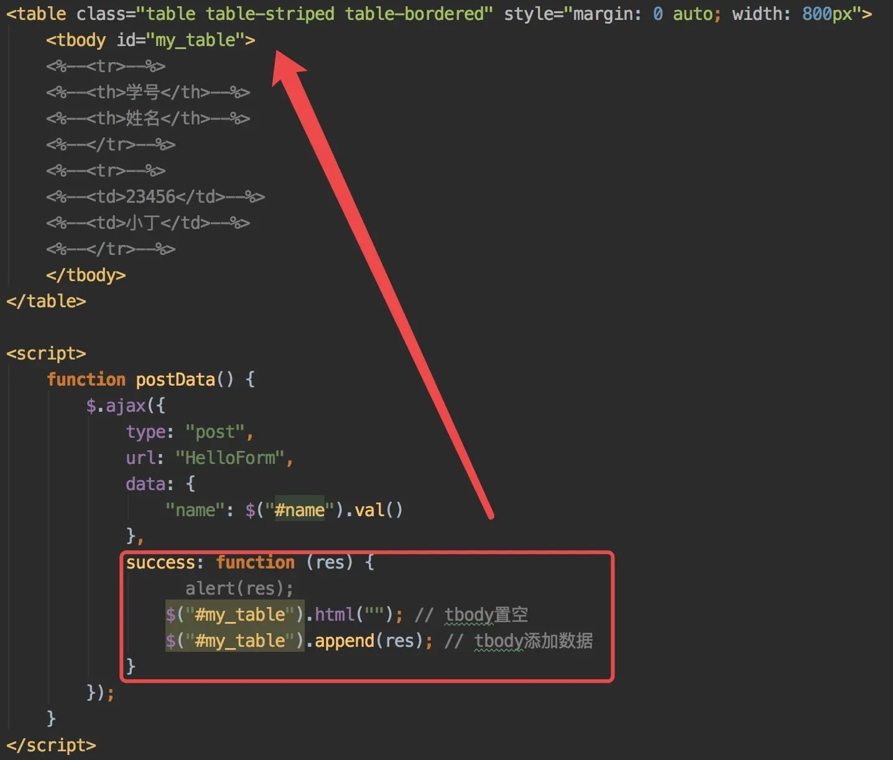Click the "HelloForm" url string
The image size is (893, 760).
(x=230, y=458)
